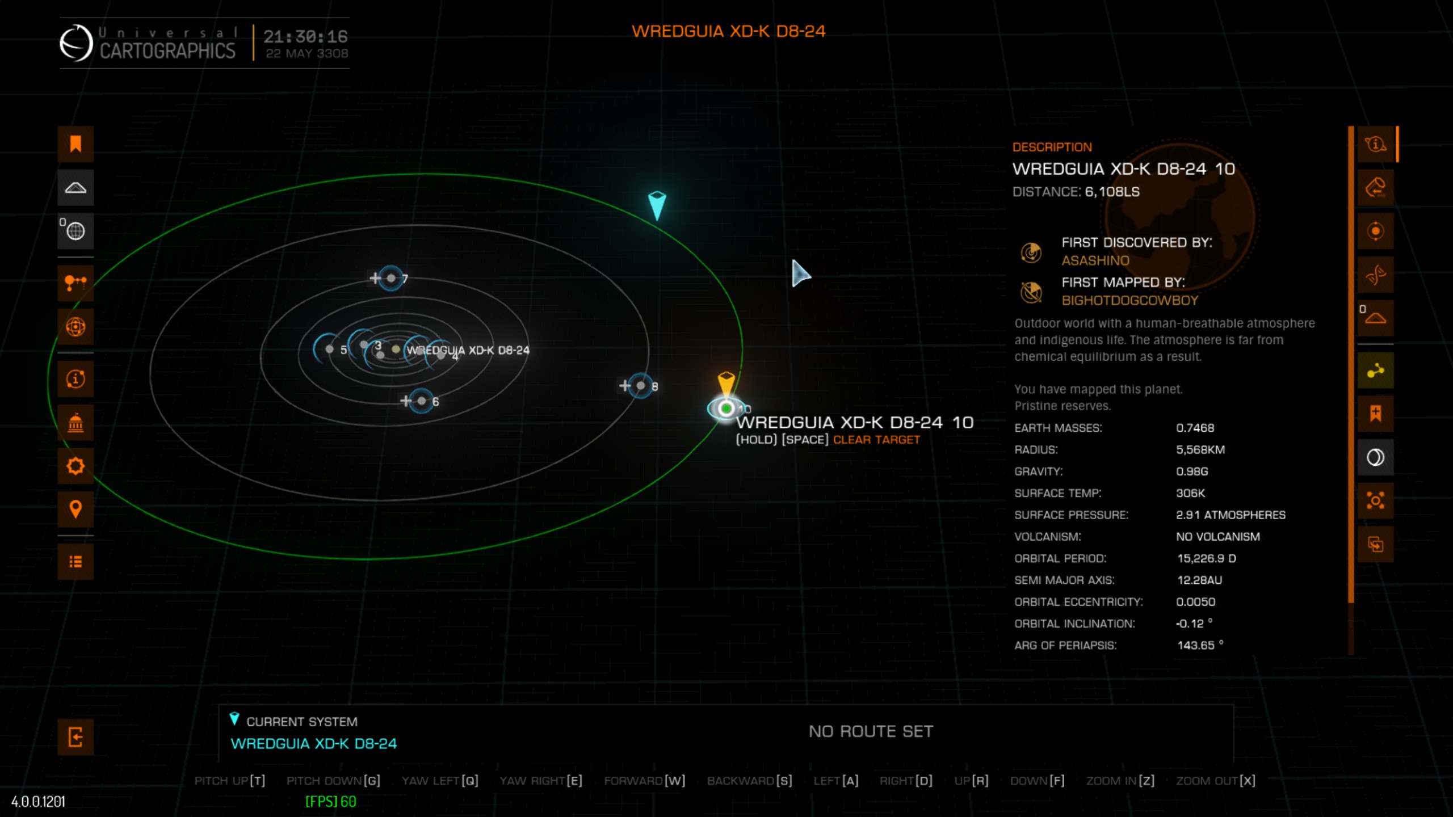Image resolution: width=1453 pixels, height=817 pixels.
Task: Show the organics DNA tab
Action: coord(1375,275)
